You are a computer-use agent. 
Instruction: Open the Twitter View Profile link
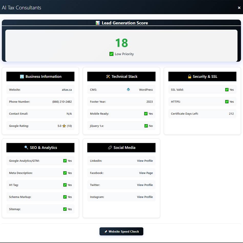click(145, 185)
